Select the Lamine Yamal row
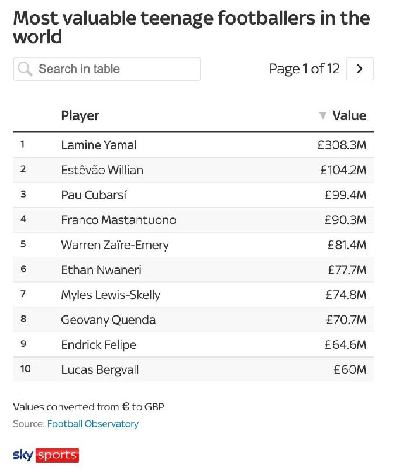406x469 pixels. [x=193, y=145]
